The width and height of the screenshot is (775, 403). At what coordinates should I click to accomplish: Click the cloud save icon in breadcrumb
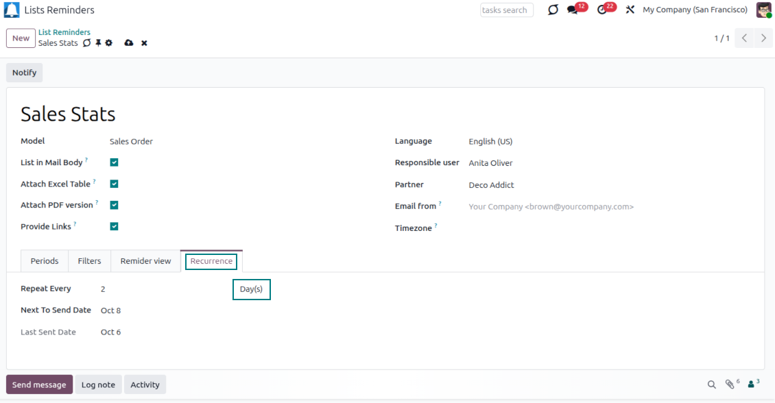coord(128,43)
